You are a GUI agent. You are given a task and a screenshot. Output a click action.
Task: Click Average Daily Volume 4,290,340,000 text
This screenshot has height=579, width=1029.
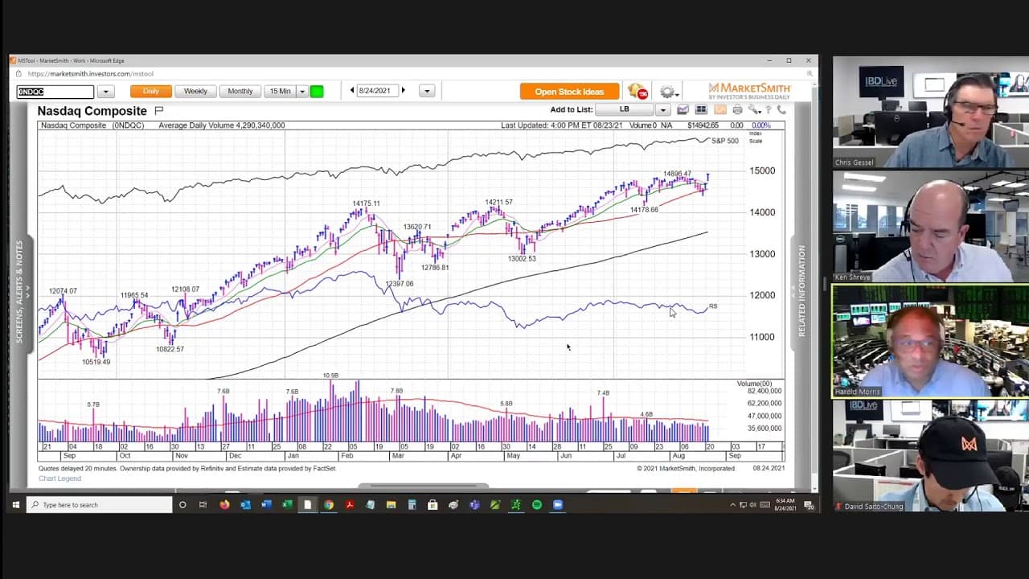[x=222, y=125]
